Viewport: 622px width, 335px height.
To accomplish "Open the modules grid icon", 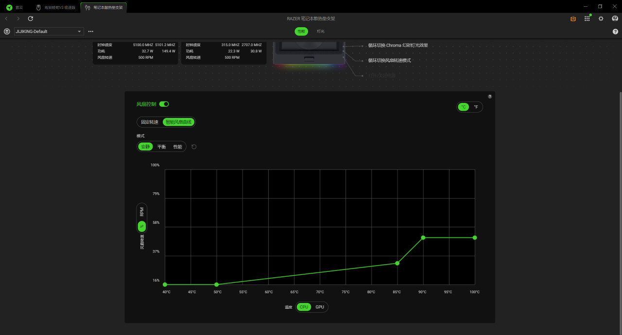I will click(587, 18).
